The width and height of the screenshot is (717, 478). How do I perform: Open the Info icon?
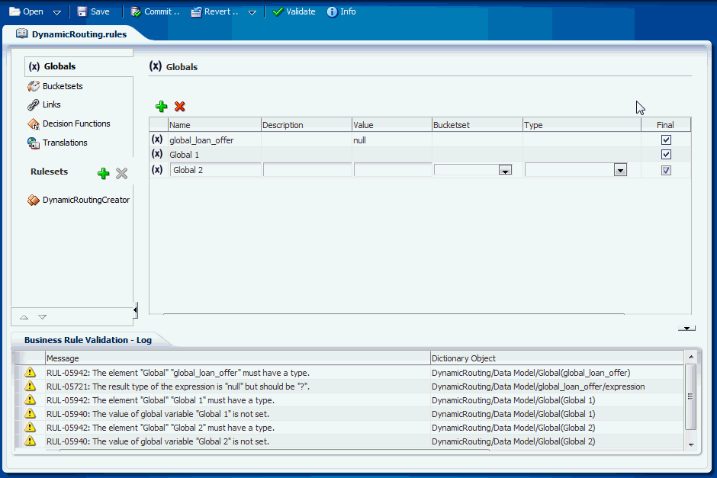tap(332, 12)
